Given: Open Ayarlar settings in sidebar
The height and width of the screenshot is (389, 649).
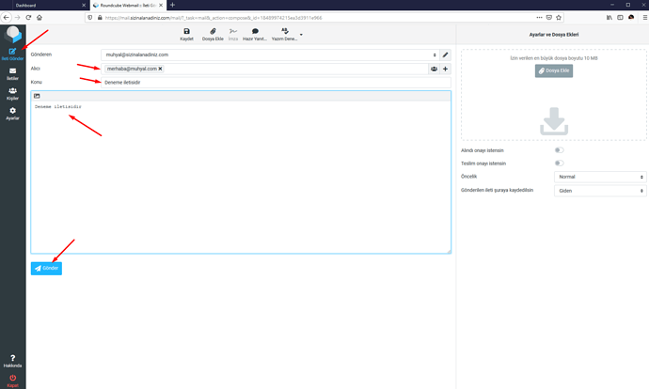Looking at the screenshot, I should tap(12, 114).
